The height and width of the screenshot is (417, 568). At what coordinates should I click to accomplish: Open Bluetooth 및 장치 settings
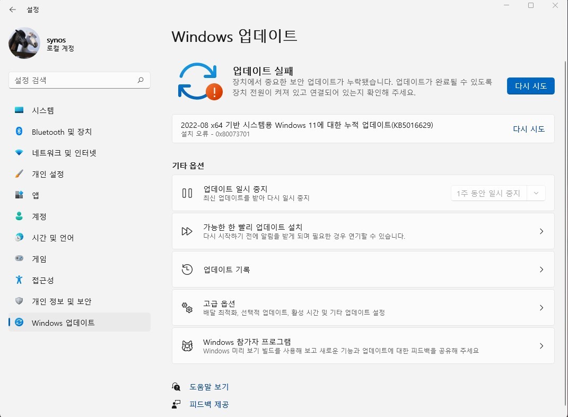[80, 132]
